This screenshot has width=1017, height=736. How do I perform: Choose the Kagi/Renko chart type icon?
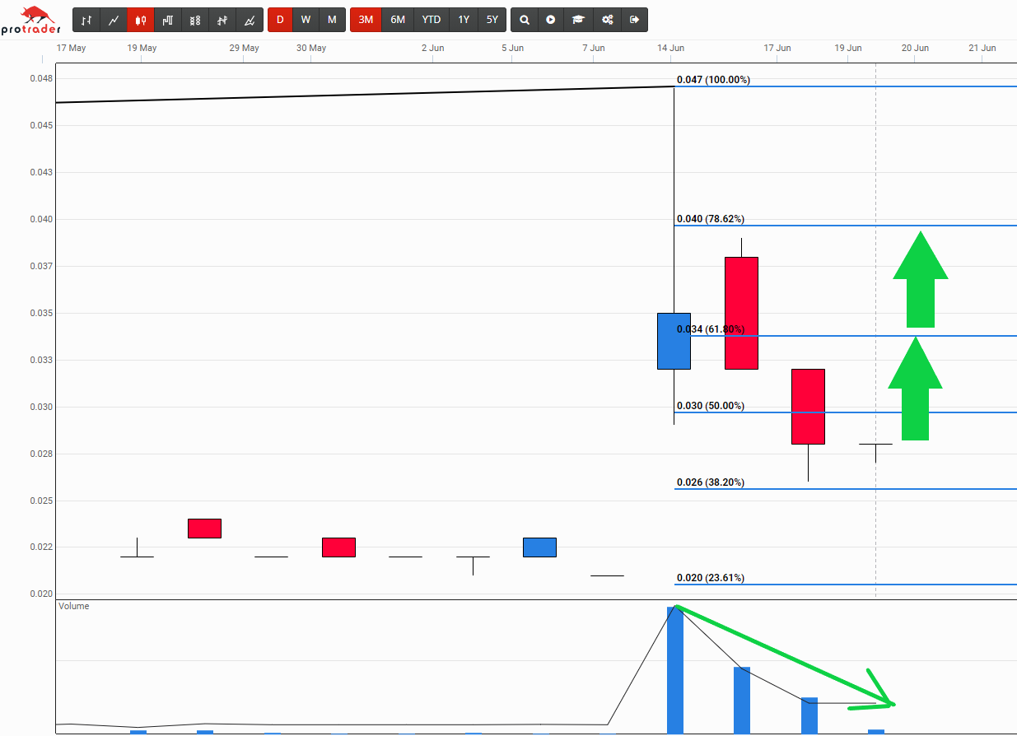click(222, 20)
